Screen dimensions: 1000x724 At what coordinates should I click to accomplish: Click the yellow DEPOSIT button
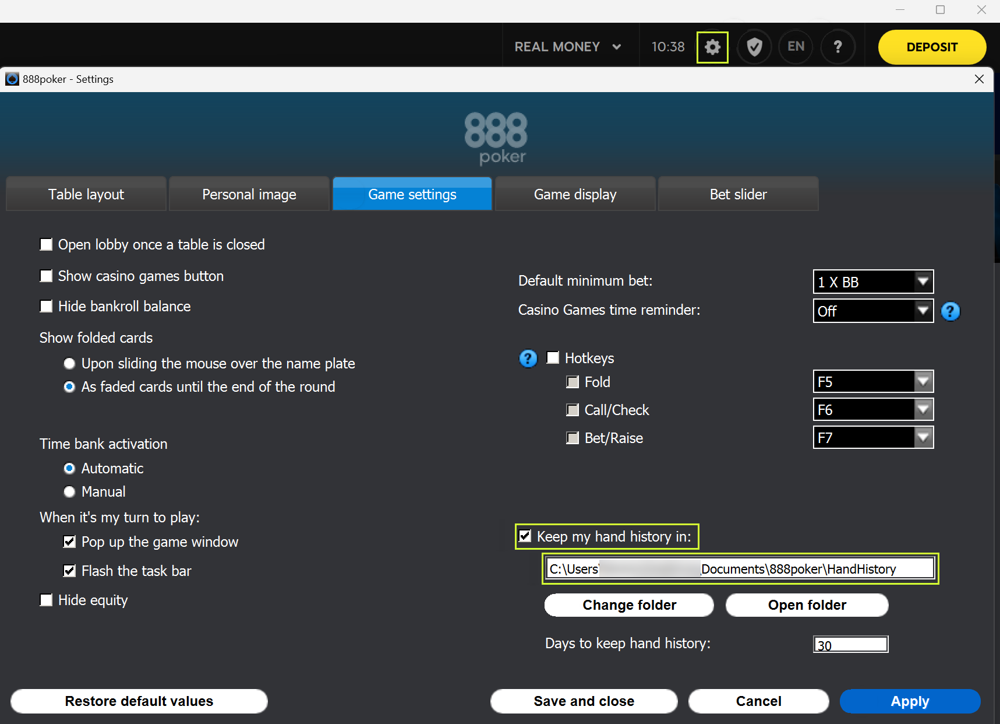click(932, 47)
